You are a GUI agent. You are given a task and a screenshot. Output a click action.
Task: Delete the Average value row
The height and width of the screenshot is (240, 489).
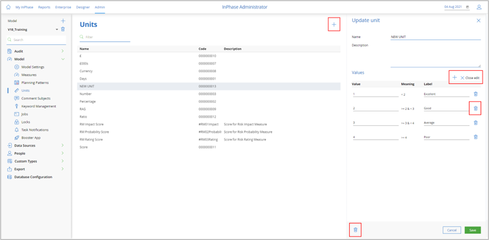[x=476, y=122]
